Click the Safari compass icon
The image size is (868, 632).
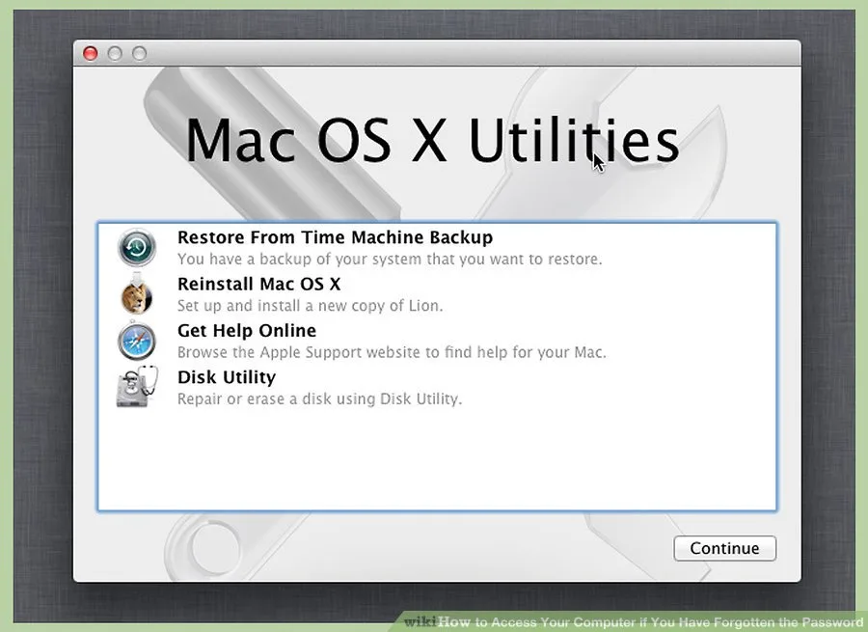click(x=137, y=341)
